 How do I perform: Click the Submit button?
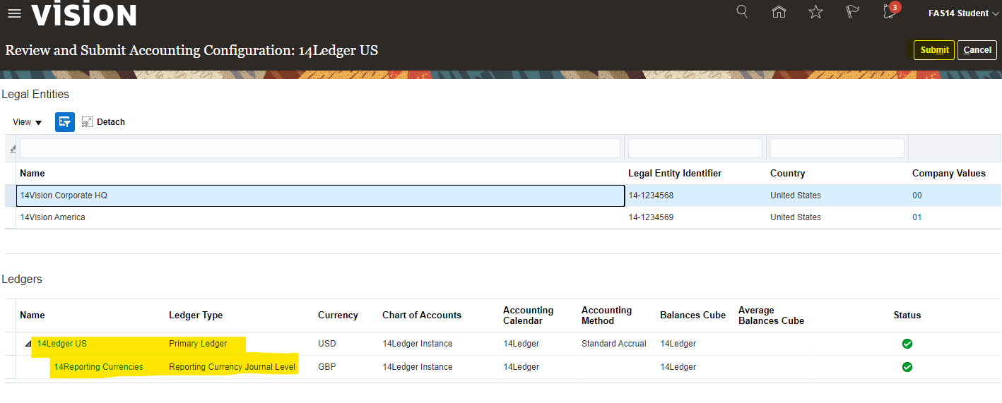pos(934,50)
